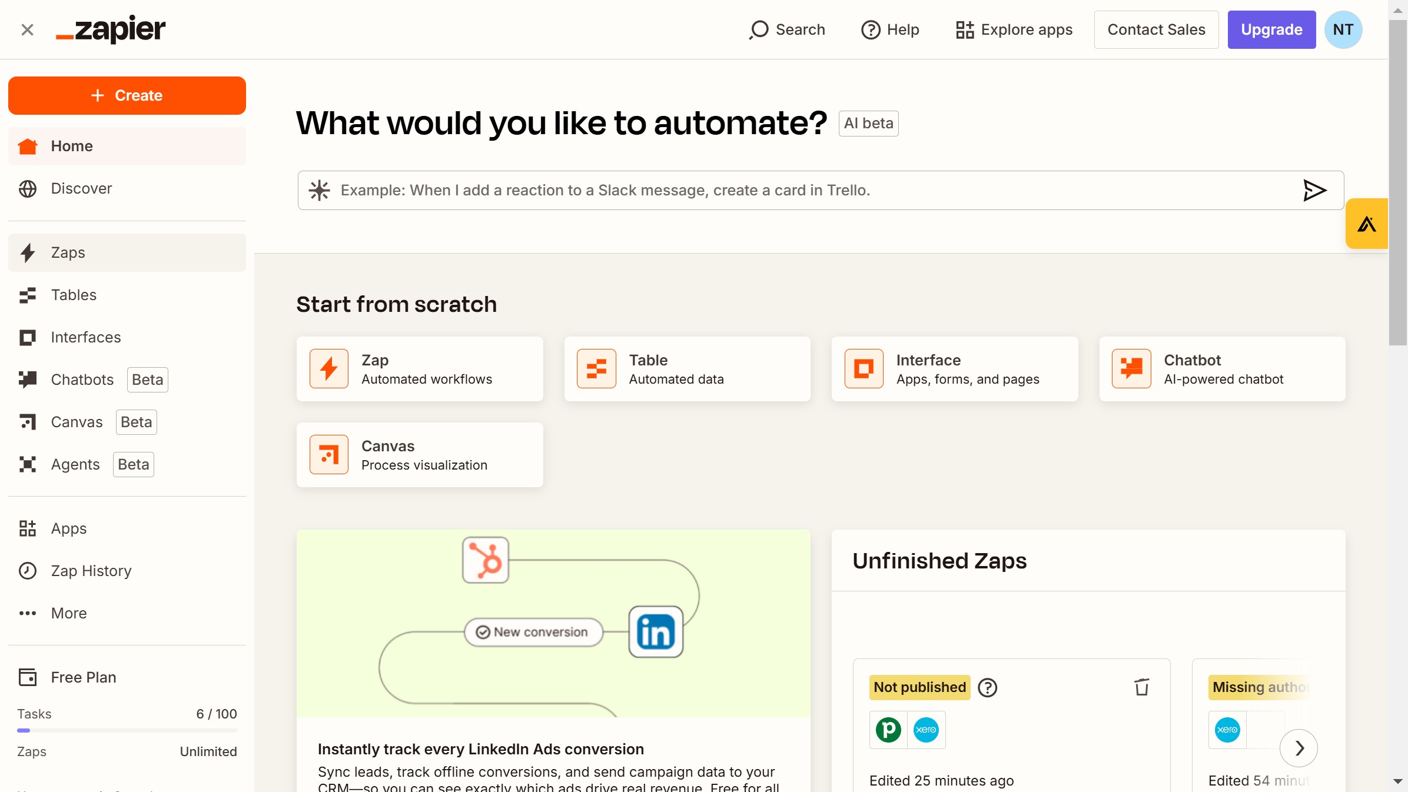Delete the unpublished Zap with the trash icon
Image resolution: width=1408 pixels, height=792 pixels.
(1141, 687)
